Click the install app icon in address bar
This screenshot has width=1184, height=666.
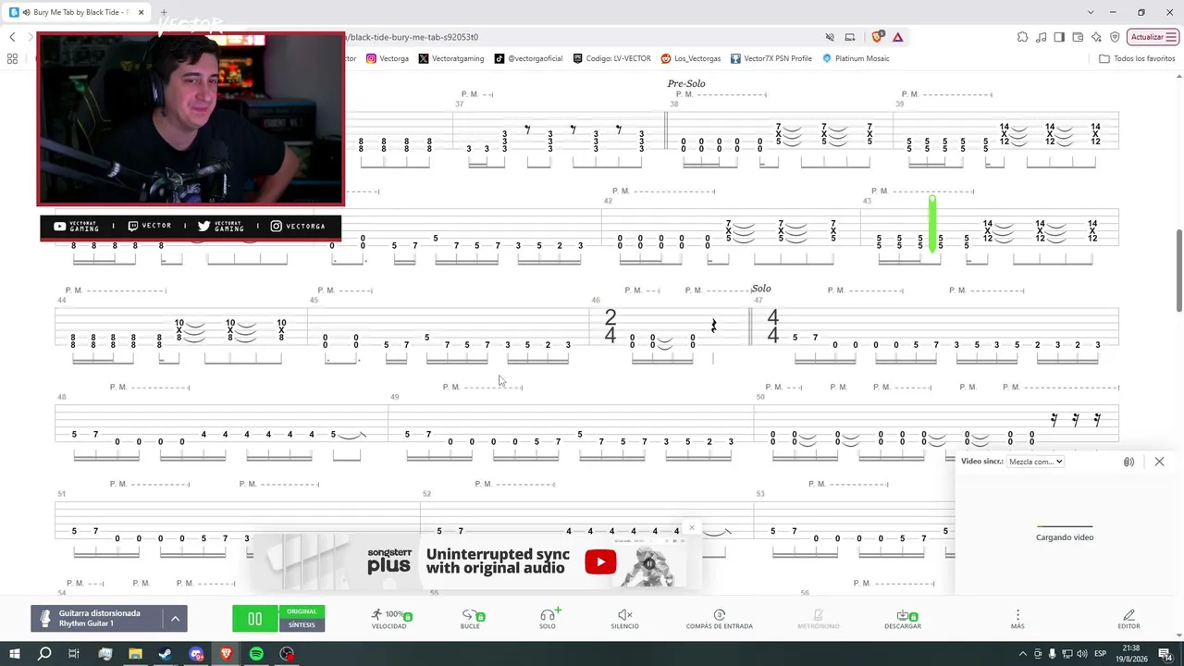coord(850,37)
